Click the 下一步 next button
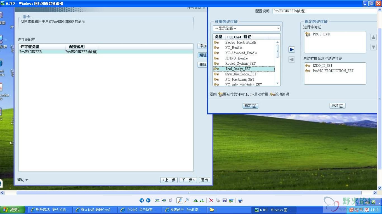This screenshot has width=382, height=214. pos(188,180)
